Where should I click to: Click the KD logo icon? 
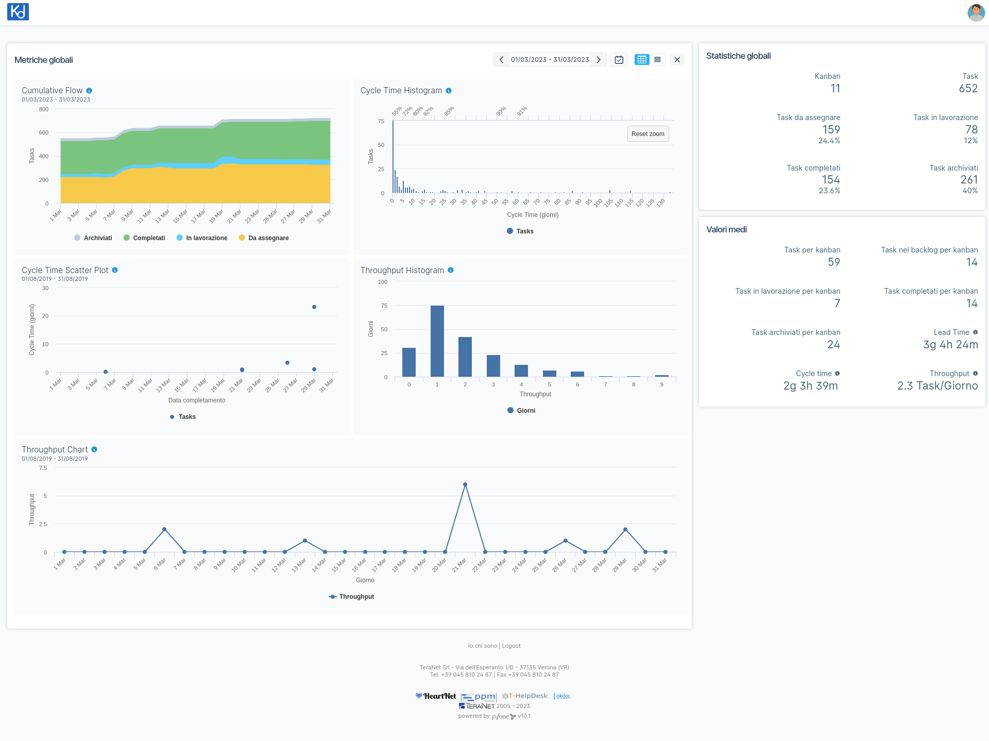(x=18, y=12)
